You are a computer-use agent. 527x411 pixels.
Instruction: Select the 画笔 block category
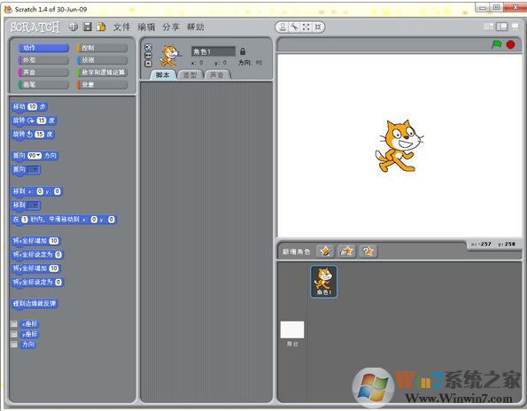(43, 84)
